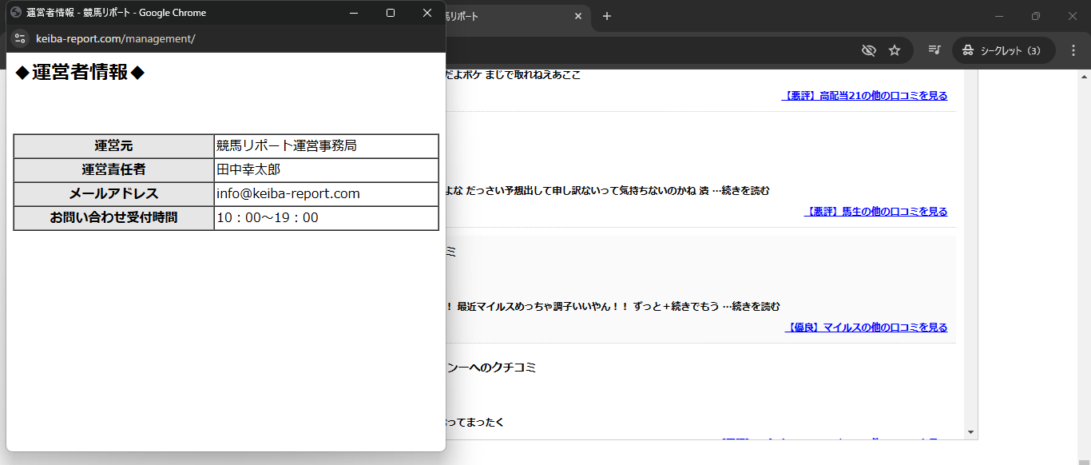Click the シークレット (3) incognito chip

click(x=1003, y=50)
